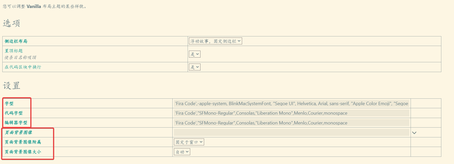
Task: Click the 字型 font input field
Action: [x=291, y=104]
